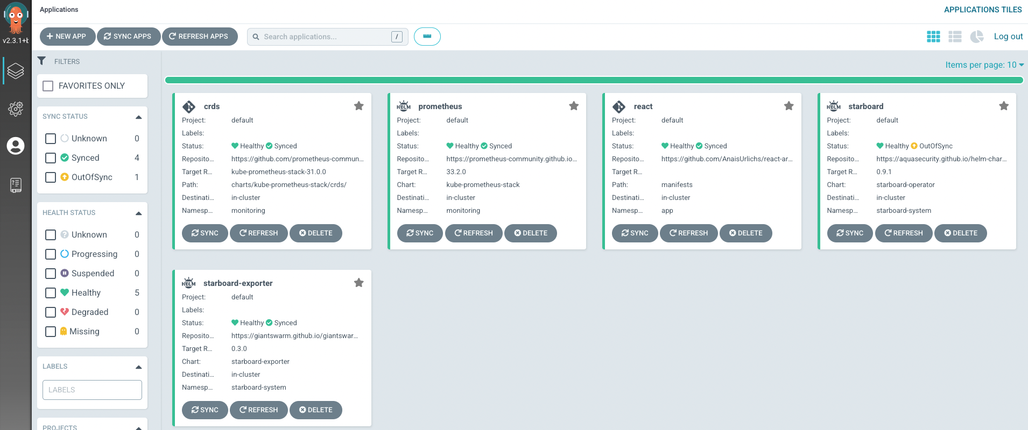
Task: Click the prometheus Helm icon
Action: click(x=404, y=106)
